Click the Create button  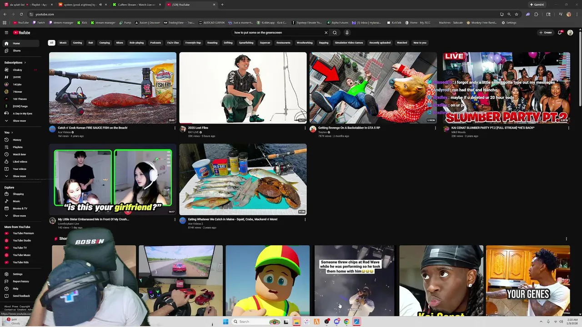pyautogui.click(x=545, y=33)
